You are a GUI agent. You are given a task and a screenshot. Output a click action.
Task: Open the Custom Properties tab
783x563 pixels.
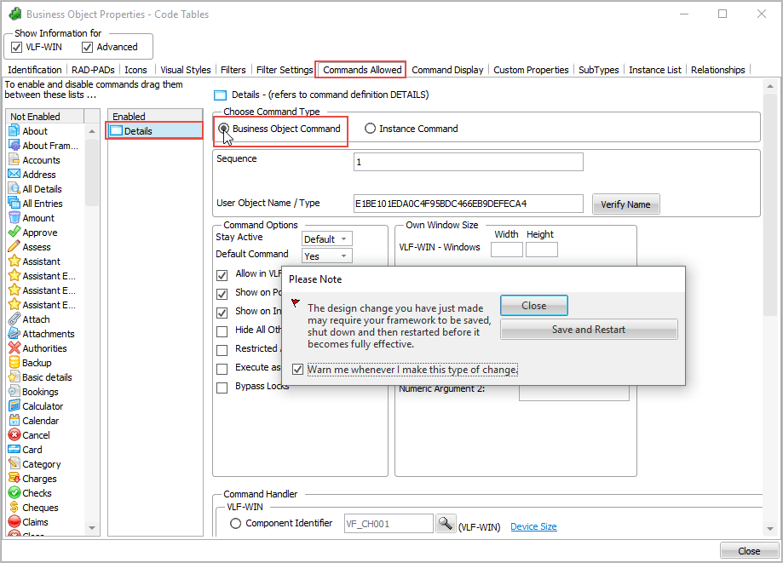coord(531,70)
